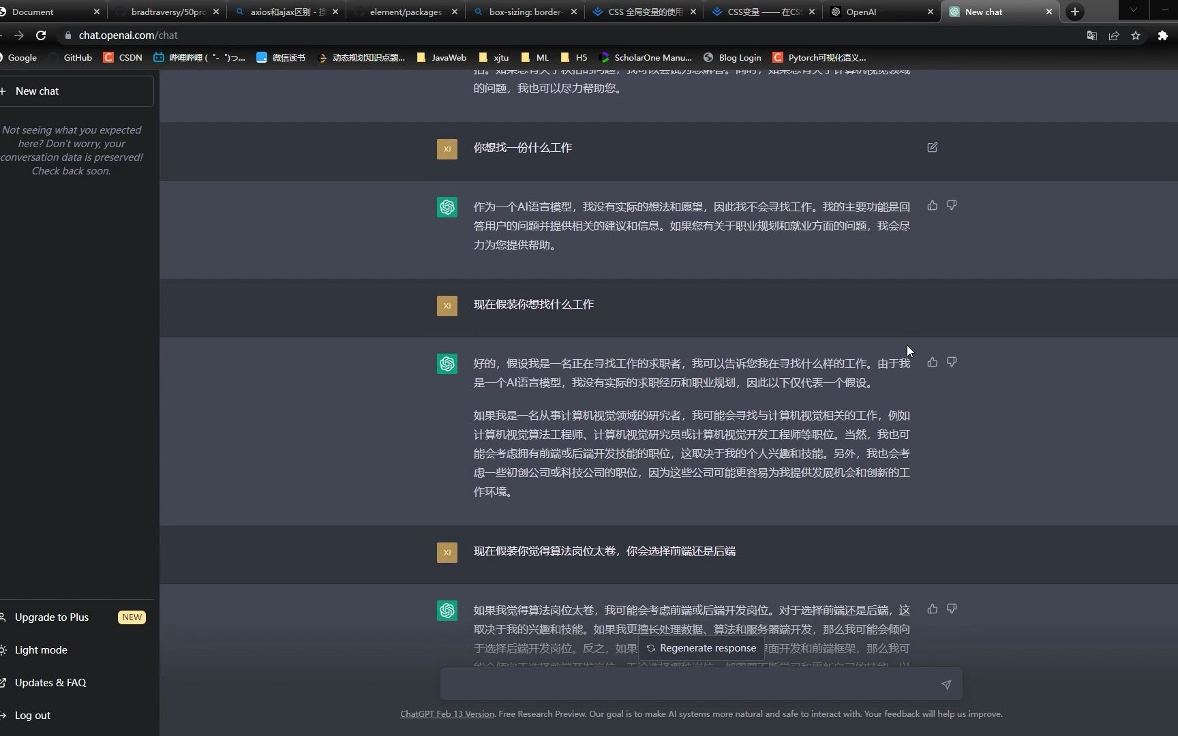Start a New chat in the sidebar
This screenshot has width=1178, height=736.
75,91
